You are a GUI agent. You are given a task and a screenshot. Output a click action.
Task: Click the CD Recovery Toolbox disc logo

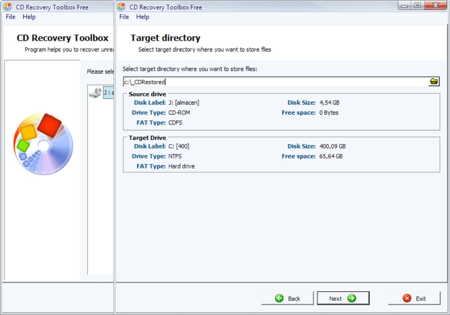click(x=43, y=144)
